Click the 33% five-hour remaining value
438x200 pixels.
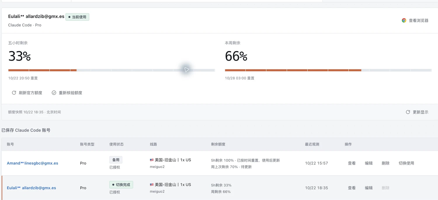coord(20,56)
